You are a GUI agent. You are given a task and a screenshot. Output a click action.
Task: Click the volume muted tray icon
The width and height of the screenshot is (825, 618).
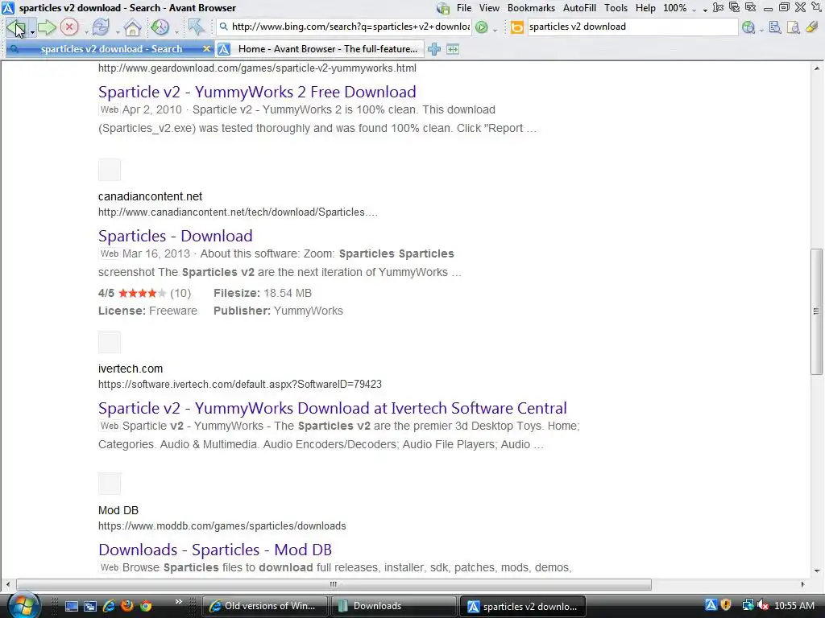(762, 606)
